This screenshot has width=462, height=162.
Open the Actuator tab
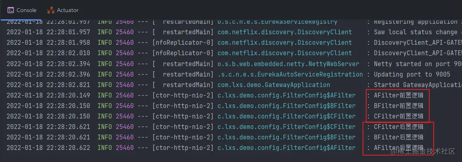63,10
